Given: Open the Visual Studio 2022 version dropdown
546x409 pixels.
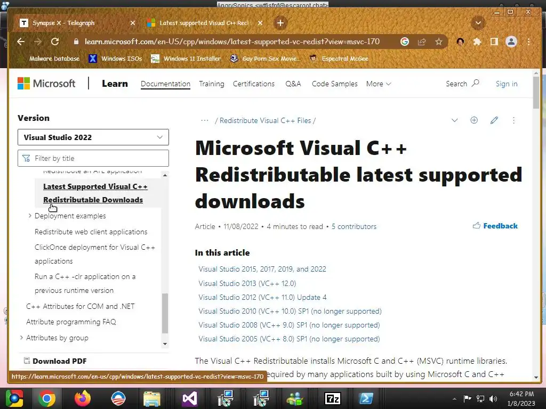Looking at the screenshot, I should pos(93,137).
